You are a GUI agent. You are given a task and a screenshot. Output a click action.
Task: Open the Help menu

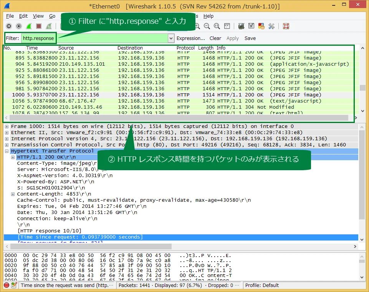click(208, 16)
